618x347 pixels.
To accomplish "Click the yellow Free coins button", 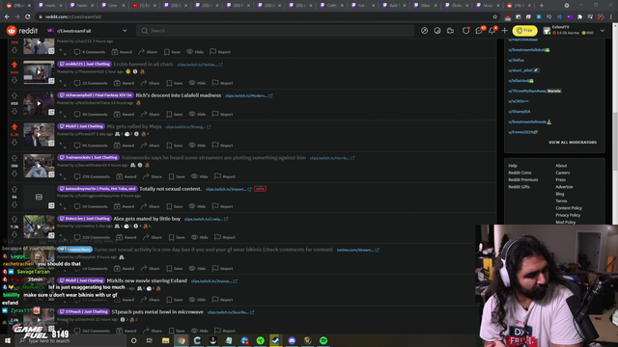I will point(524,31).
